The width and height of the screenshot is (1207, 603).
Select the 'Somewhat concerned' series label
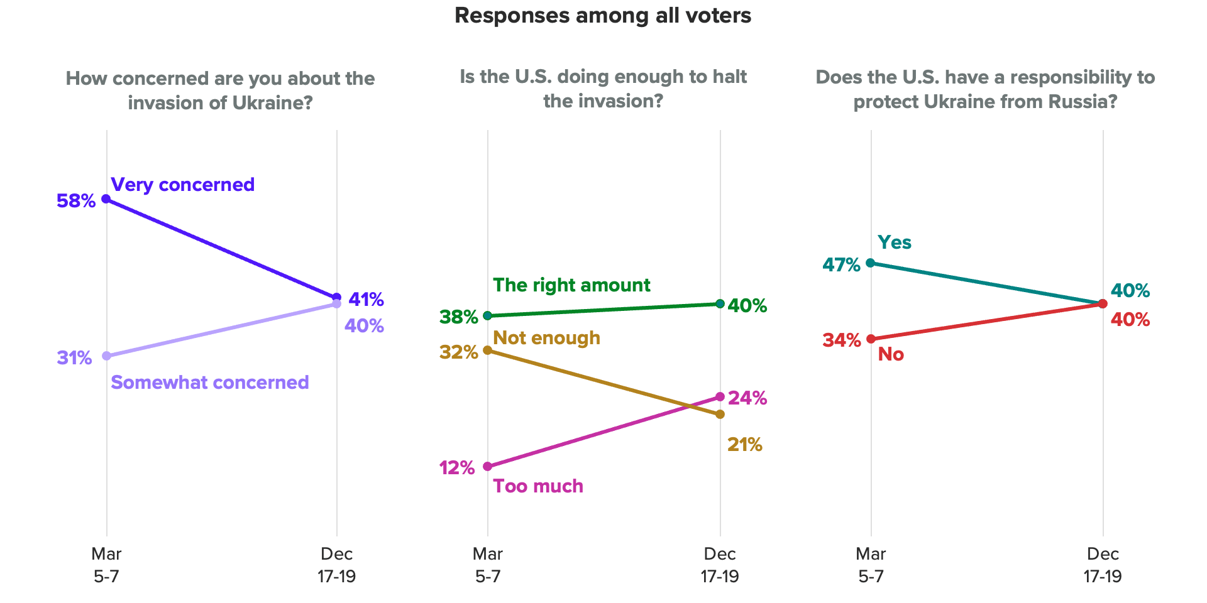pos(209,383)
